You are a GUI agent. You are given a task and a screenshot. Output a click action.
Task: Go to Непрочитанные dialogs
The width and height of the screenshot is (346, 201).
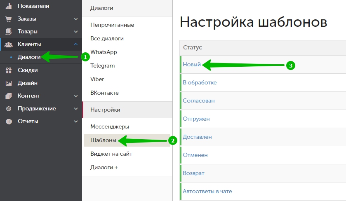[x=112, y=25]
